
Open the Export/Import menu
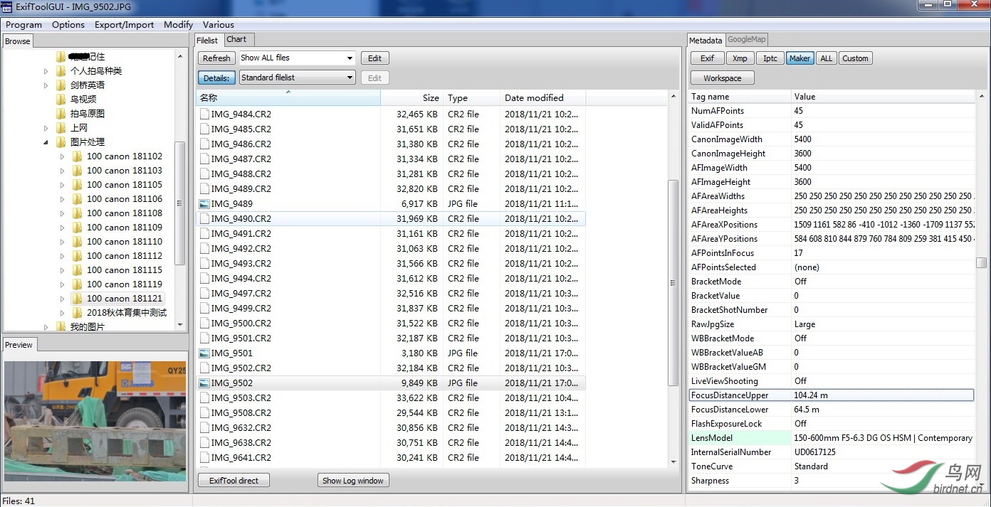click(124, 25)
